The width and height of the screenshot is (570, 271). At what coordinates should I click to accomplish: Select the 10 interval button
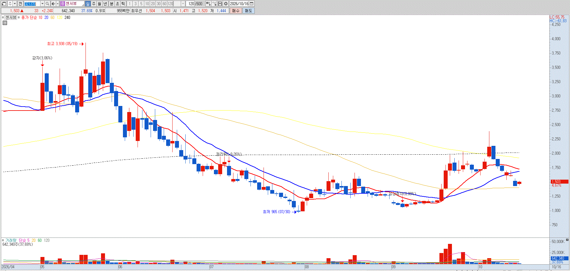click(147, 4)
